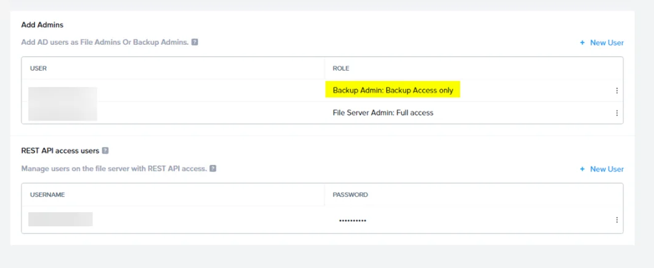The height and width of the screenshot is (268, 654).
Task: Click the REST API access users heading
Action: tap(60, 151)
